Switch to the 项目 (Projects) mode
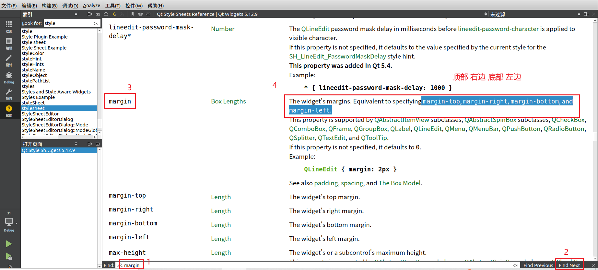598x270 pixels. pyautogui.click(x=9, y=94)
